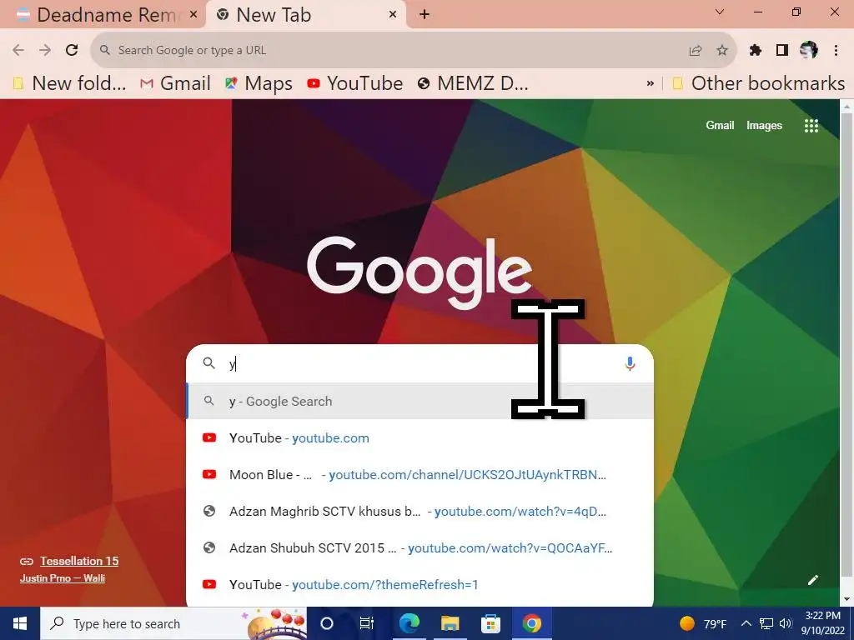Click the taskbar search box
The image size is (854, 640).
coord(173,623)
